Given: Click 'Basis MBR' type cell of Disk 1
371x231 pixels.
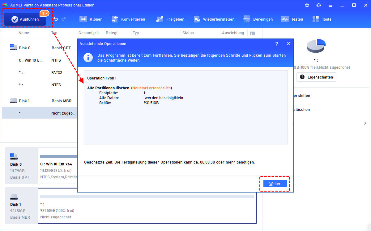Looking at the screenshot, I should [61, 101].
